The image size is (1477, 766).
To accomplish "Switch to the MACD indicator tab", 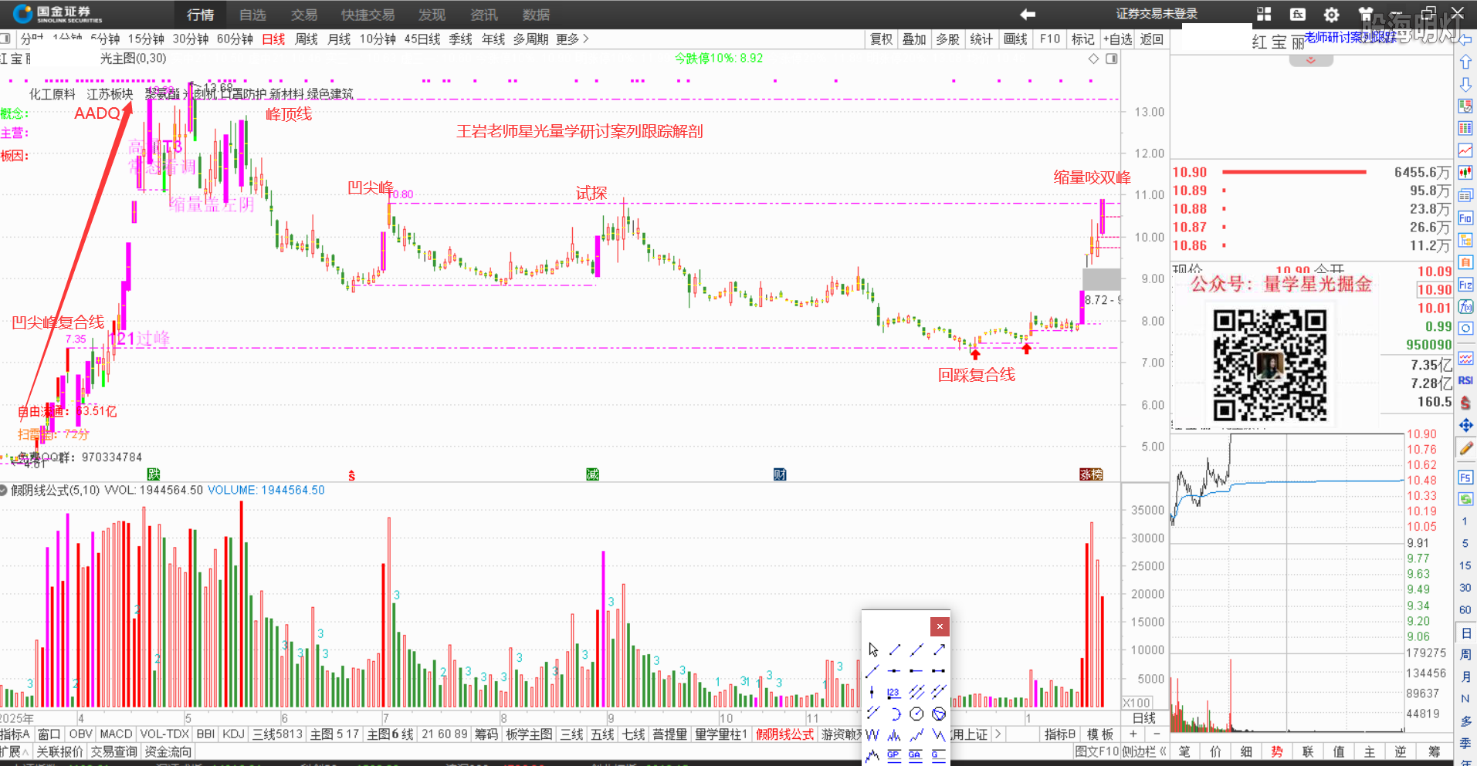I will point(116,734).
